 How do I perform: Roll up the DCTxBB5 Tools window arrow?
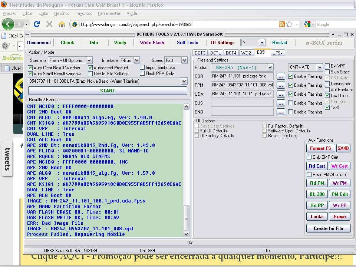(x=333, y=34)
